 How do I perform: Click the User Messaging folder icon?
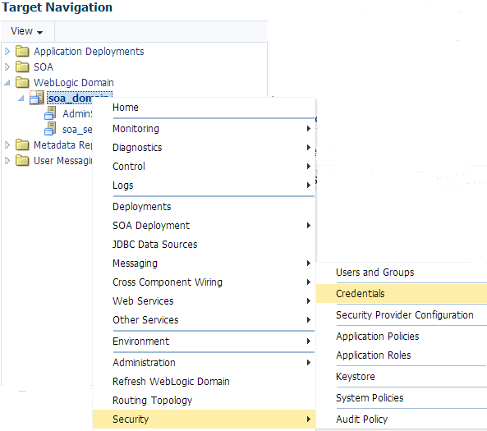tap(22, 161)
